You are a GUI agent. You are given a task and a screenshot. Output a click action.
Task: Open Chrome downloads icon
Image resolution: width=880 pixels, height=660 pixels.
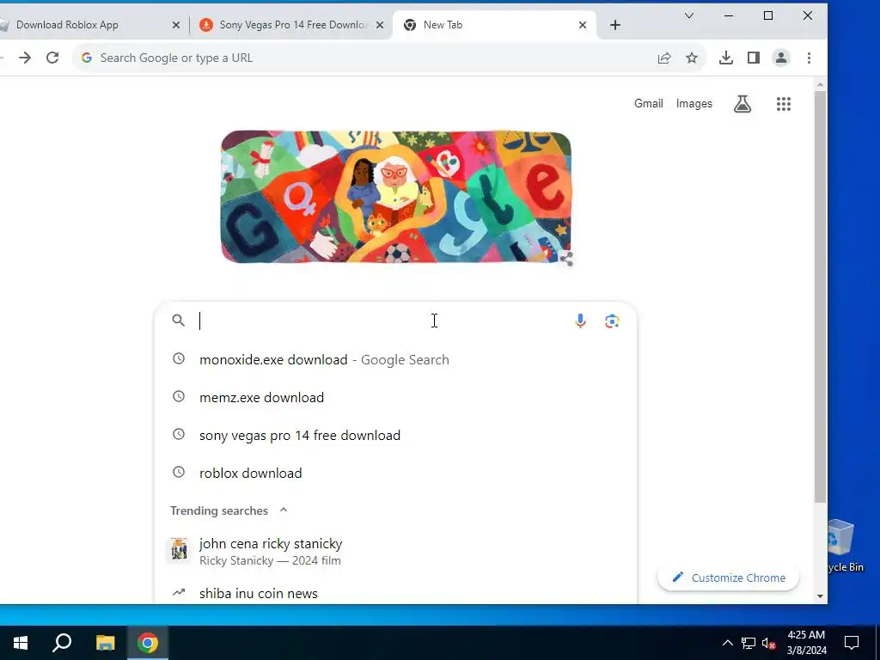725,58
